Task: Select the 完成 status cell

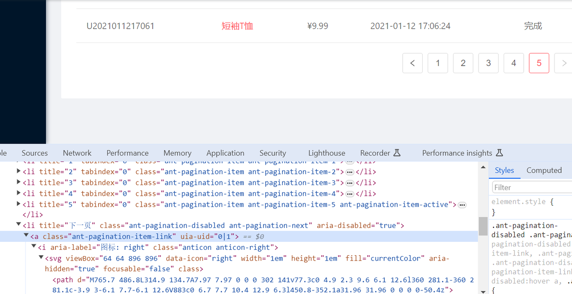Action: tap(533, 26)
